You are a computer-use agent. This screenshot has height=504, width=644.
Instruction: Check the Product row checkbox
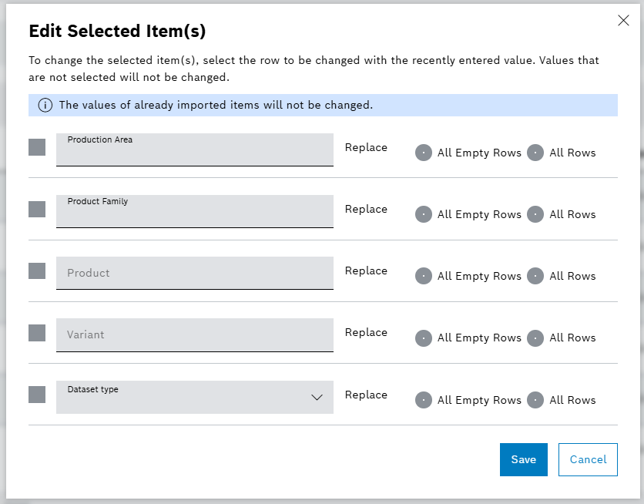(37, 270)
